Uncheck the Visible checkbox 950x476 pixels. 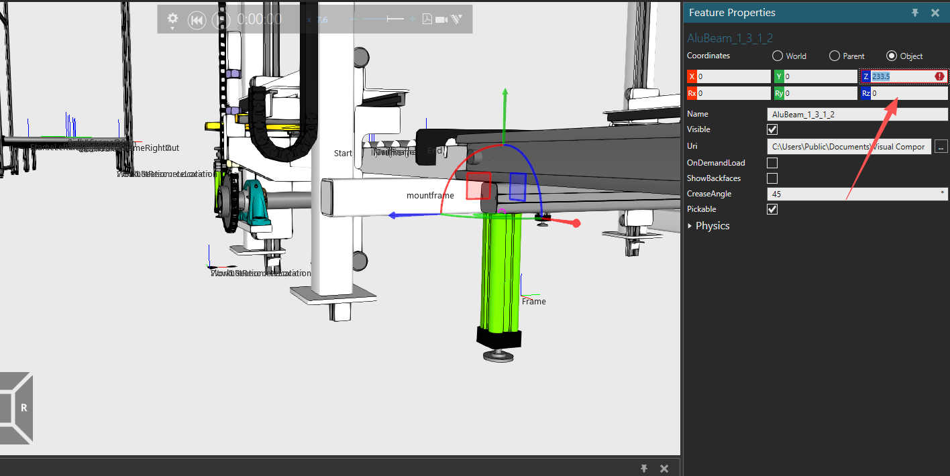click(x=772, y=129)
